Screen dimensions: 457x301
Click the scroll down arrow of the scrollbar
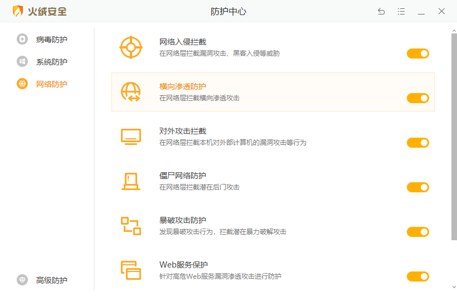(454, 287)
